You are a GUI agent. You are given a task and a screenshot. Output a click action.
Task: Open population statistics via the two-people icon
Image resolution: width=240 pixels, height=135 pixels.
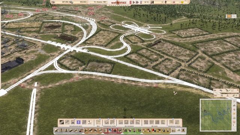152,2
